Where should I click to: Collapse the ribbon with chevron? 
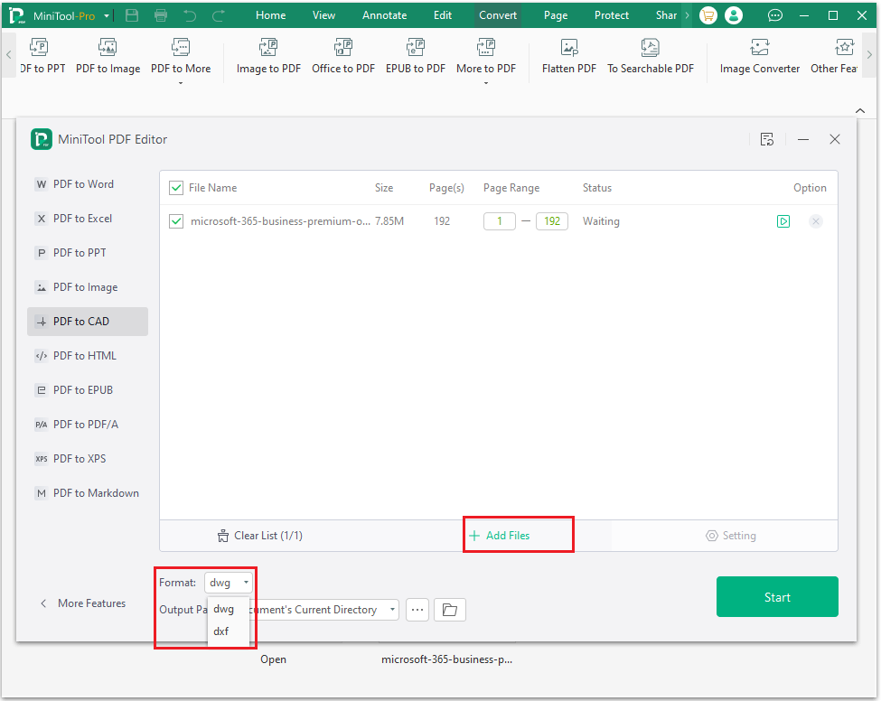pos(860,110)
